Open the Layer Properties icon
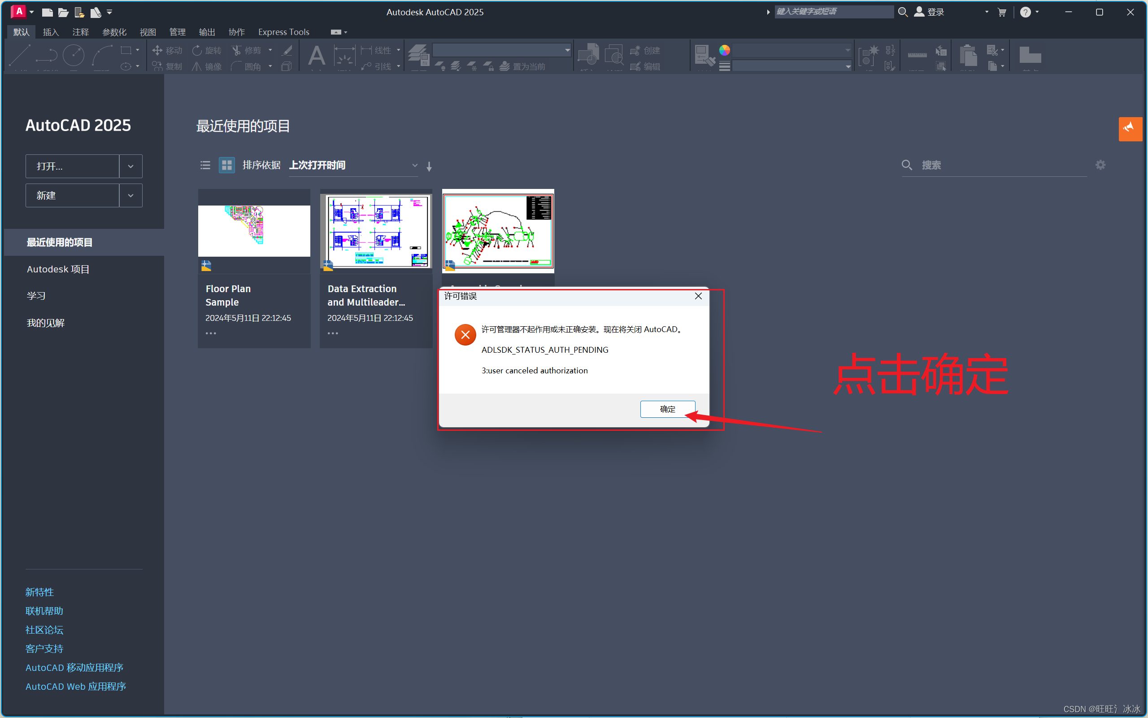The width and height of the screenshot is (1148, 718). (x=418, y=55)
